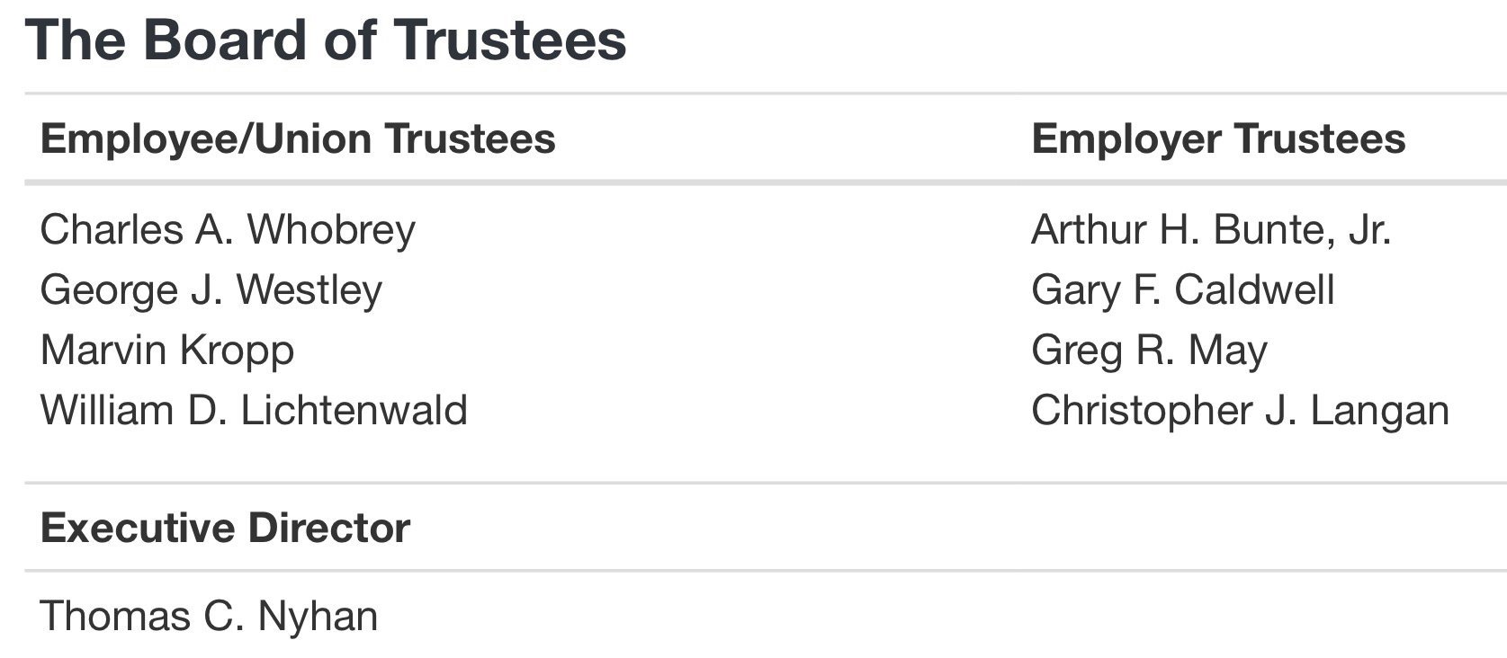Click the surname Lichtenwald
Screen dimensions: 1507x658
click(354, 411)
